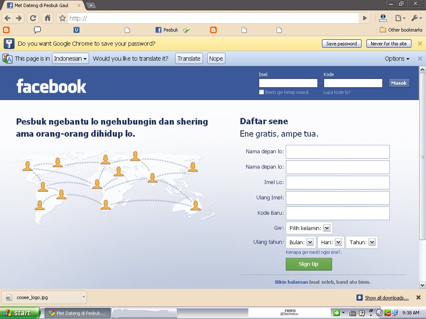This screenshot has width=426, height=319.
Task: Close the downloads bar
Action: pos(419,297)
